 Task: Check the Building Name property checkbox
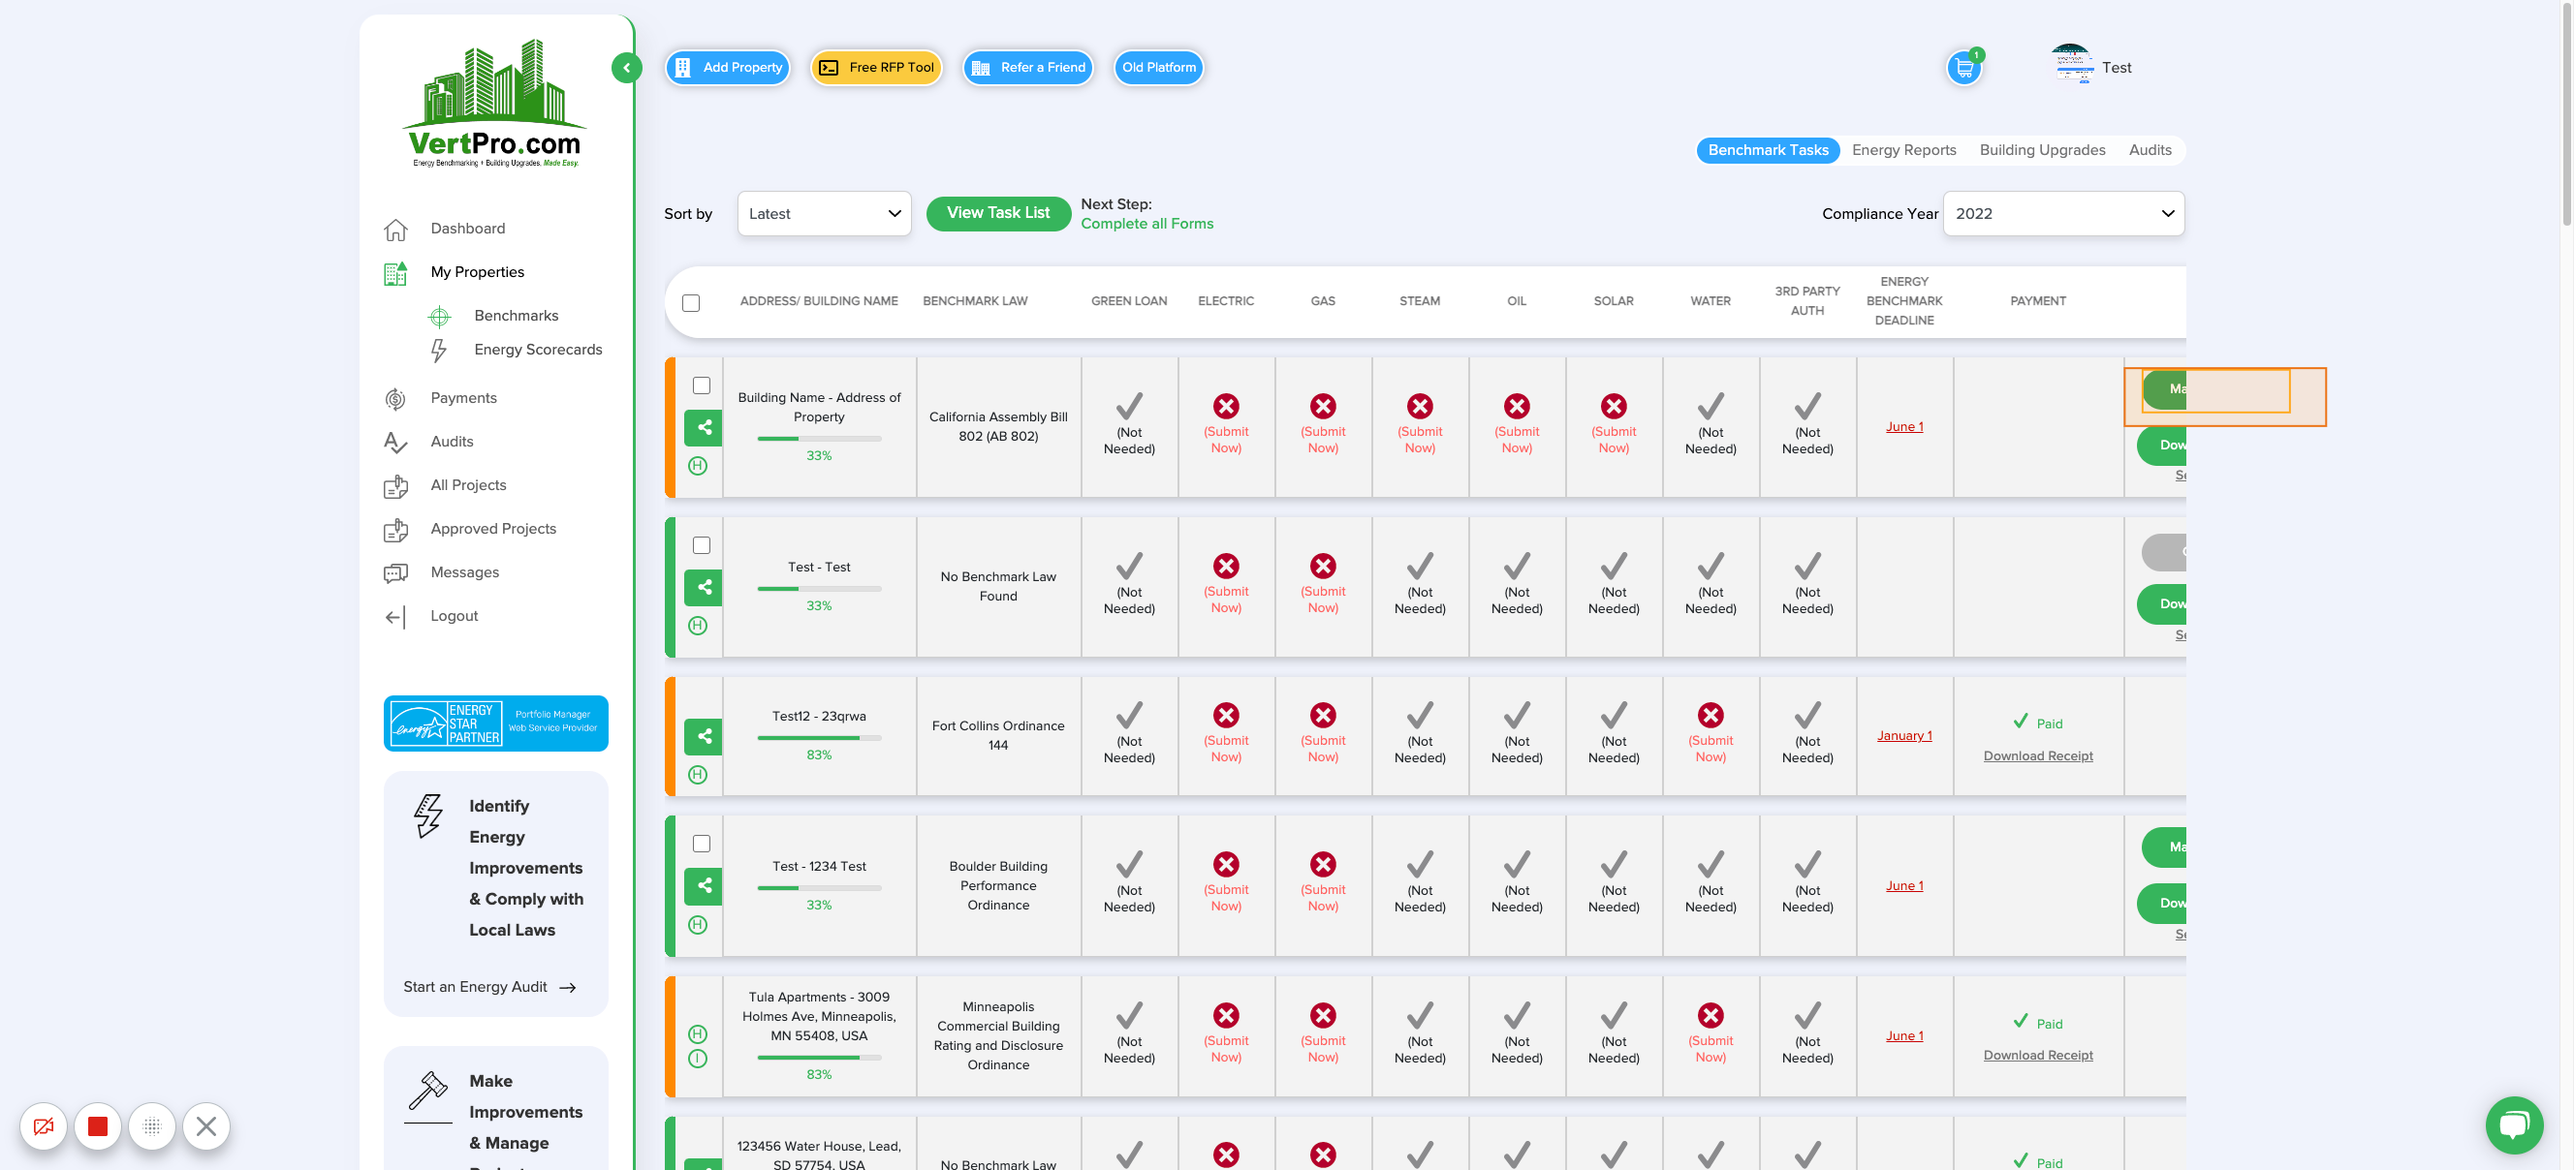click(x=702, y=385)
